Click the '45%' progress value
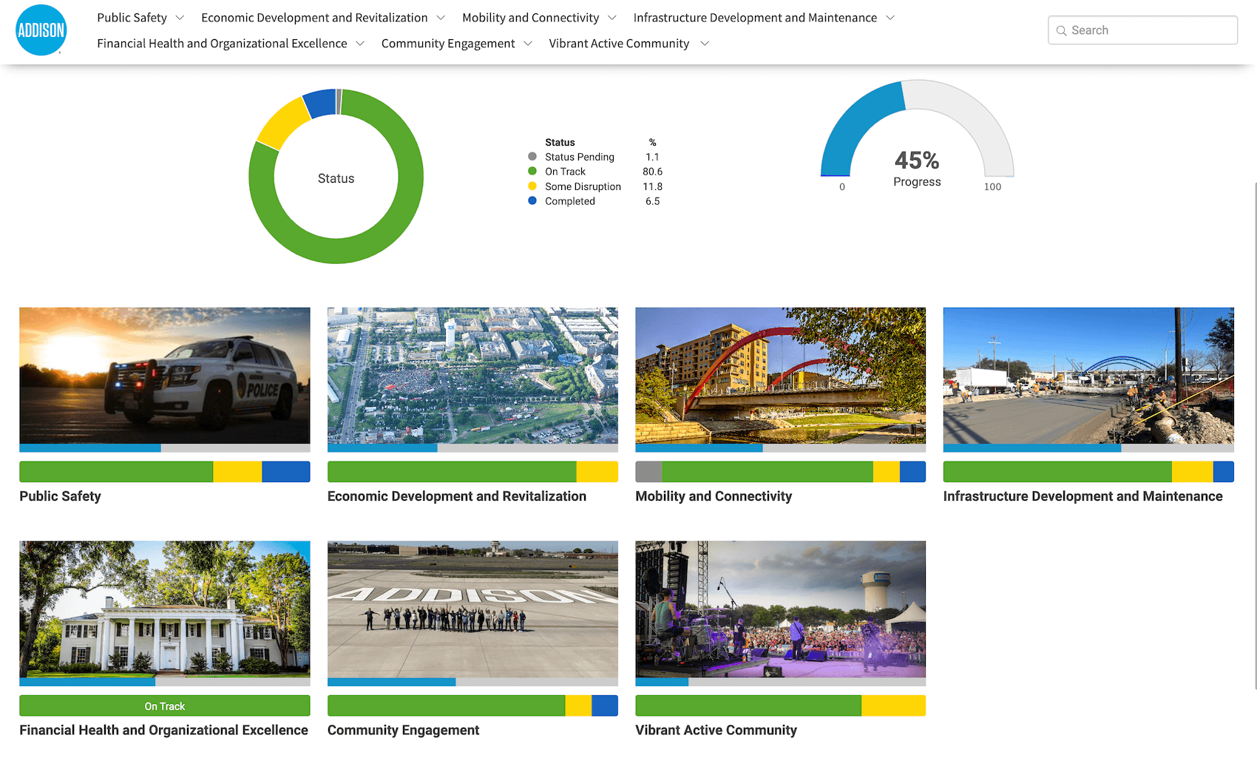The height and width of the screenshot is (758, 1257). [x=917, y=160]
